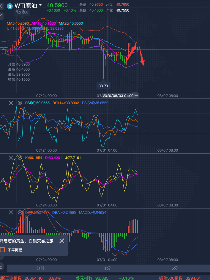This screenshot has width=210, height=280.
Task: Check the 不再提醒 checkbox
Action: pyautogui.click(x=3, y=250)
